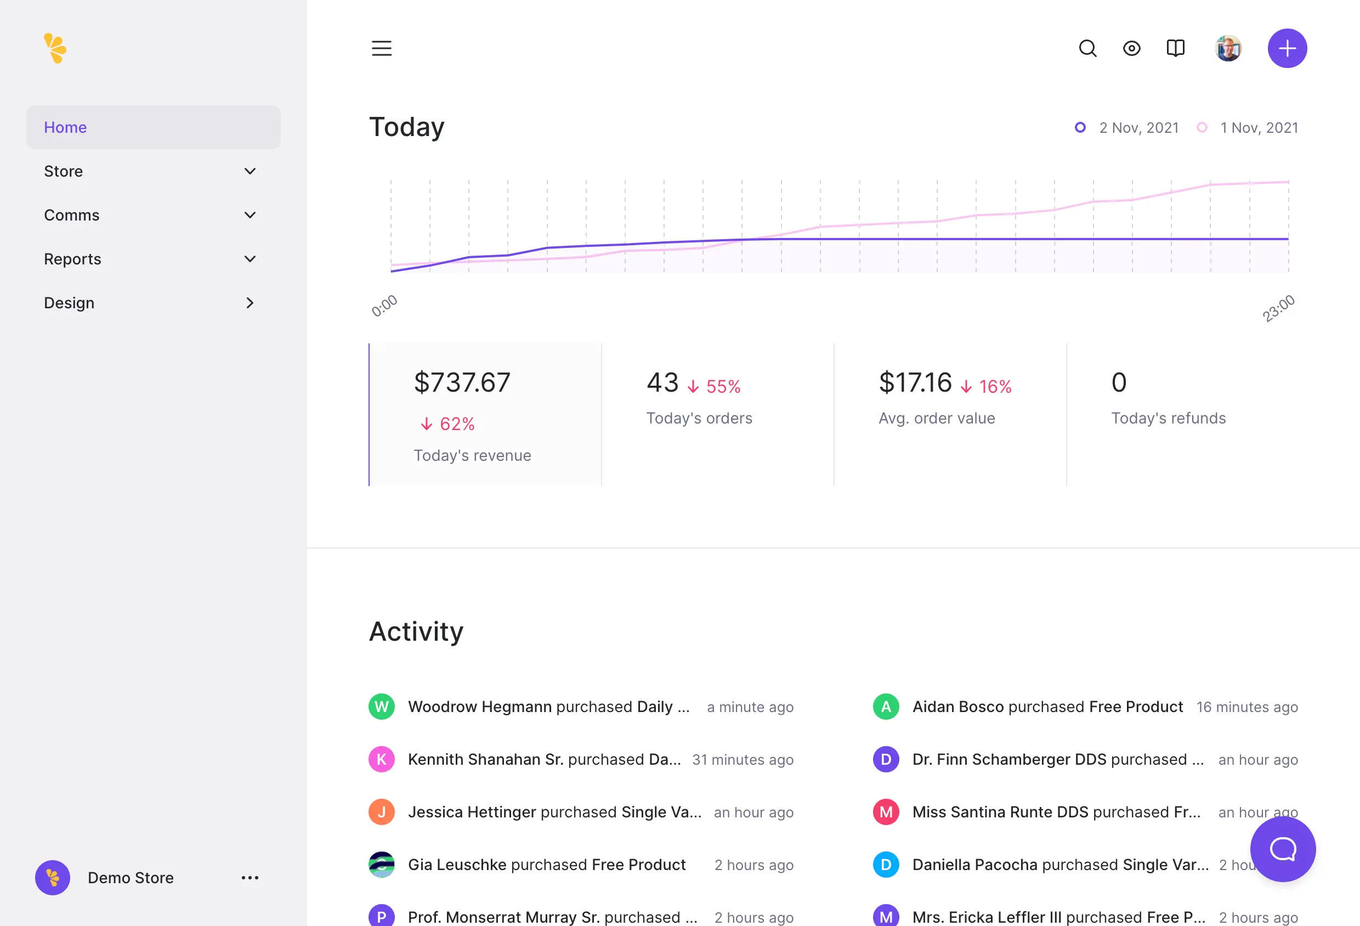Select the Today's orders stat card
The width and height of the screenshot is (1360, 926).
pos(717,414)
